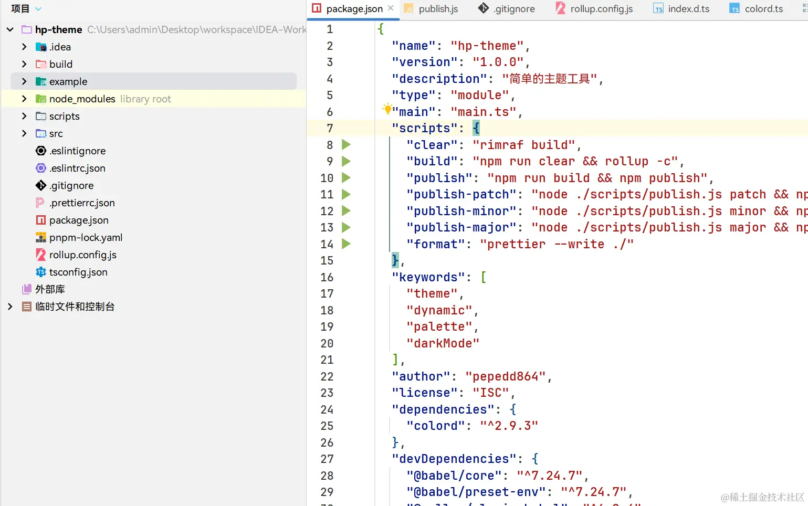
Task: Click the "keywords" key on line 16
Action: (x=428, y=277)
